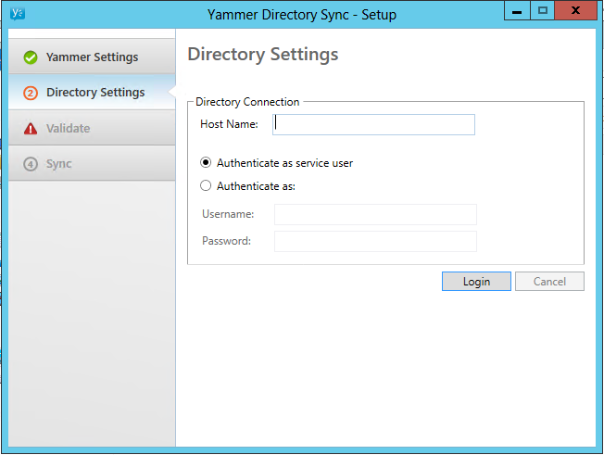The height and width of the screenshot is (455, 604).
Task: Minimize the Yammer Directory Sync window
Action: [x=517, y=10]
